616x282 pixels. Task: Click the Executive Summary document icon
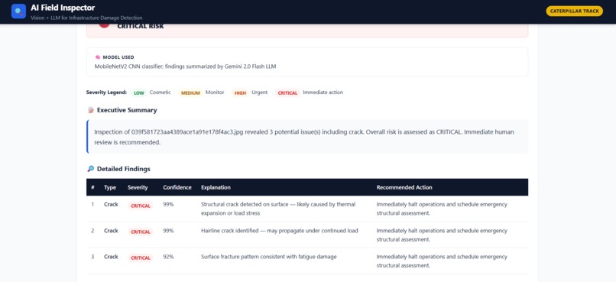click(x=91, y=110)
